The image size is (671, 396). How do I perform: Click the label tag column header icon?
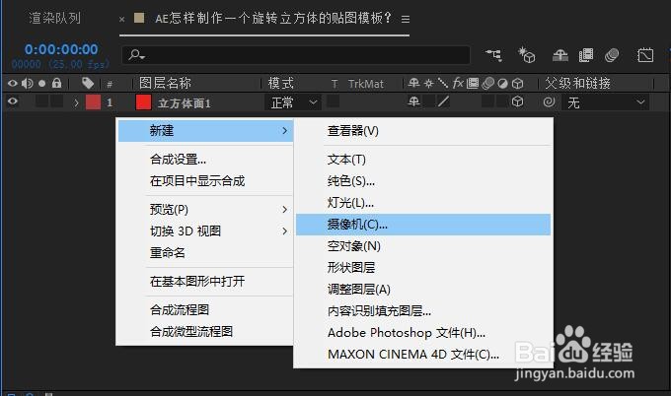88,83
